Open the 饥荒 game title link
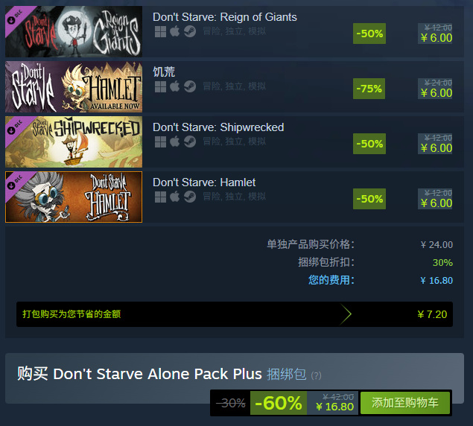473x426 pixels. (164, 72)
